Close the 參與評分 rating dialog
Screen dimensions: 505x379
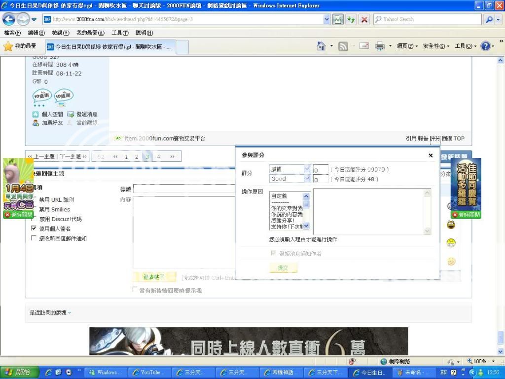(x=431, y=155)
